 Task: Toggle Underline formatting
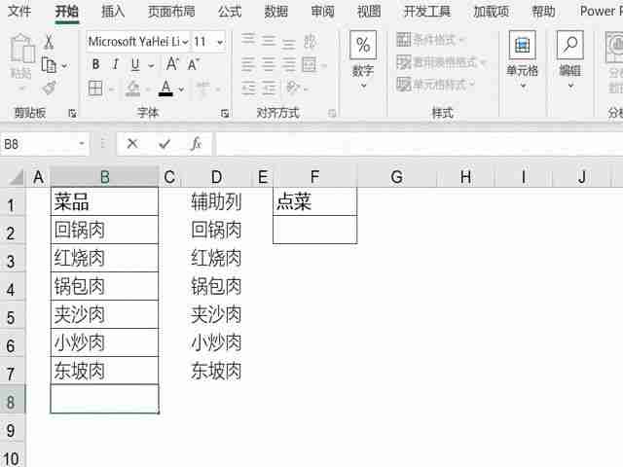pos(135,64)
